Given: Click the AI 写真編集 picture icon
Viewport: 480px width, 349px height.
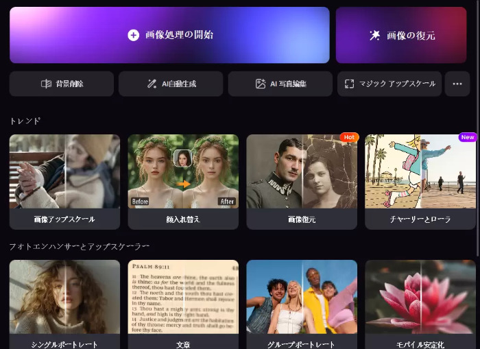Looking at the screenshot, I should coord(261,84).
